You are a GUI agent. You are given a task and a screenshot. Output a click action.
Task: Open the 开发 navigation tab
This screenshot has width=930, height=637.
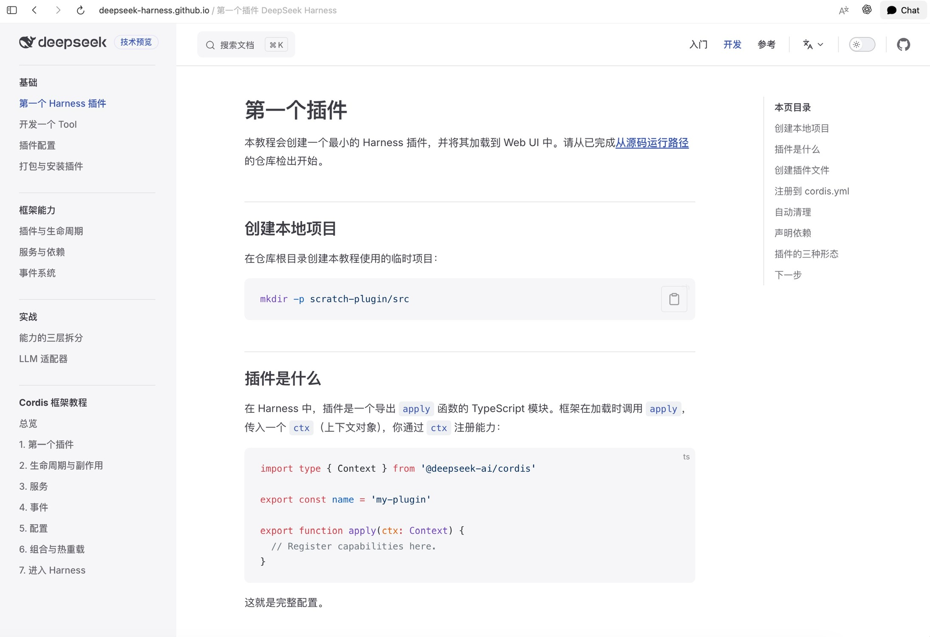pyautogui.click(x=732, y=45)
